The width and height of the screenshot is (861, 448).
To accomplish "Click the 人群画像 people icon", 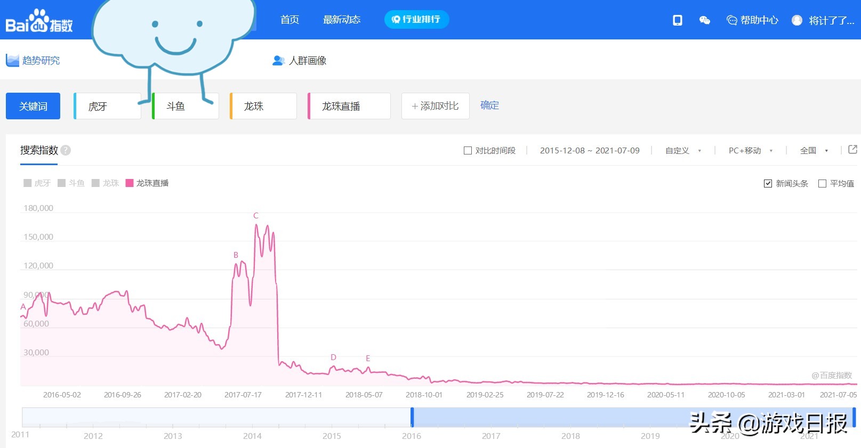I will (278, 61).
